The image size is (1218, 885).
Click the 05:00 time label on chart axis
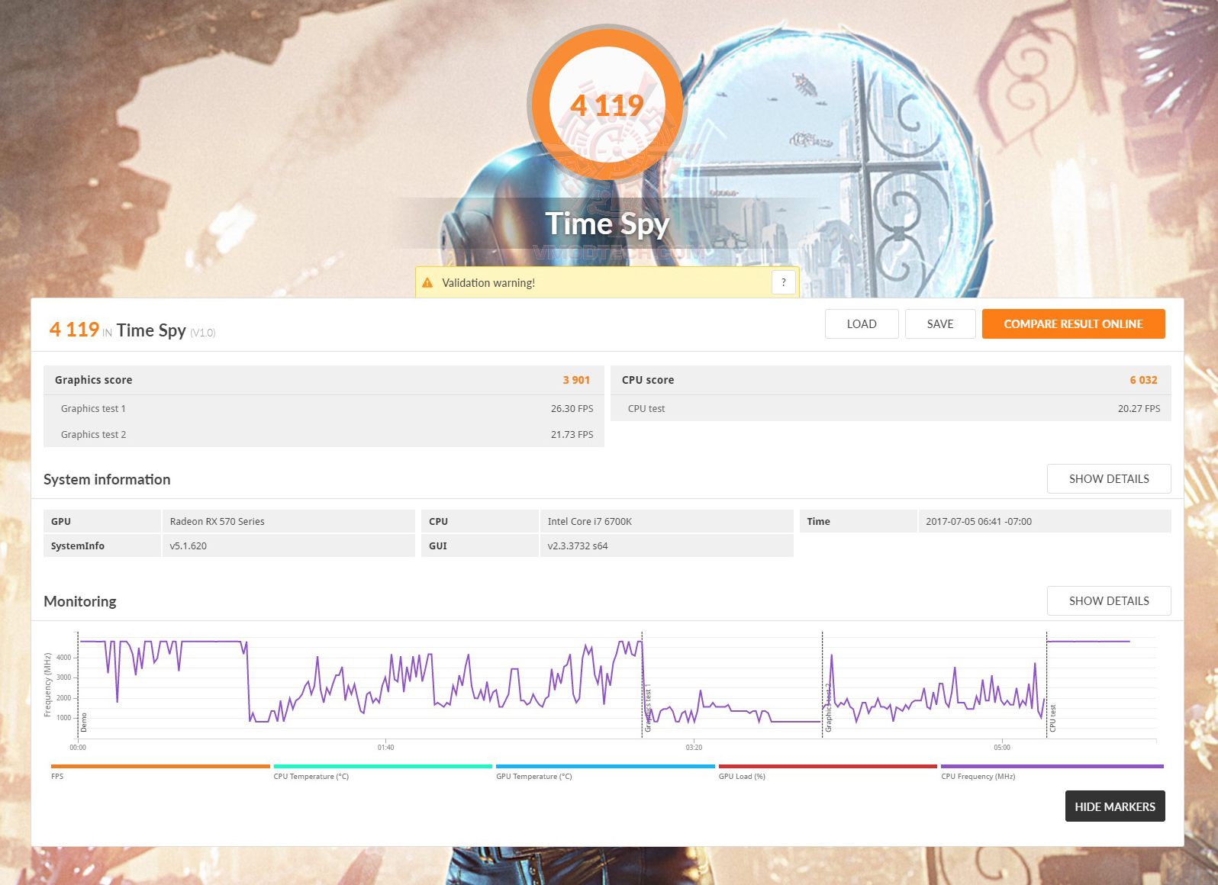[x=1002, y=748]
